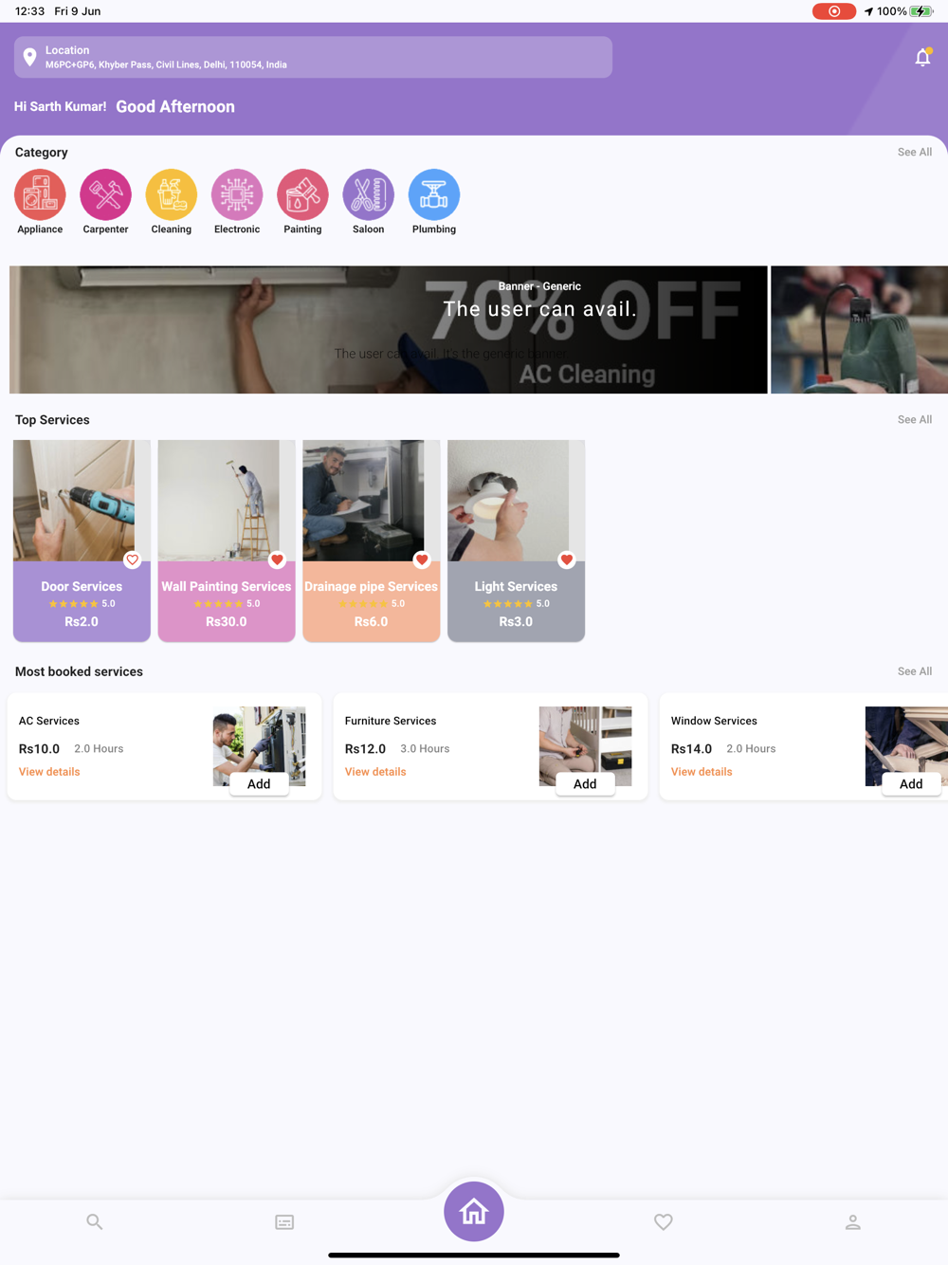This screenshot has height=1265, width=948.
Task: Click the Rs14.0 price of Window Services
Action: (x=691, y=749)
